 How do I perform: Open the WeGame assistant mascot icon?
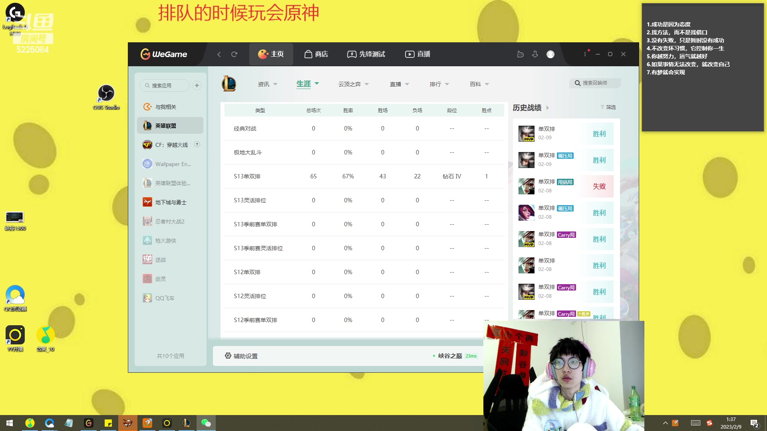(x=520, y=54)
